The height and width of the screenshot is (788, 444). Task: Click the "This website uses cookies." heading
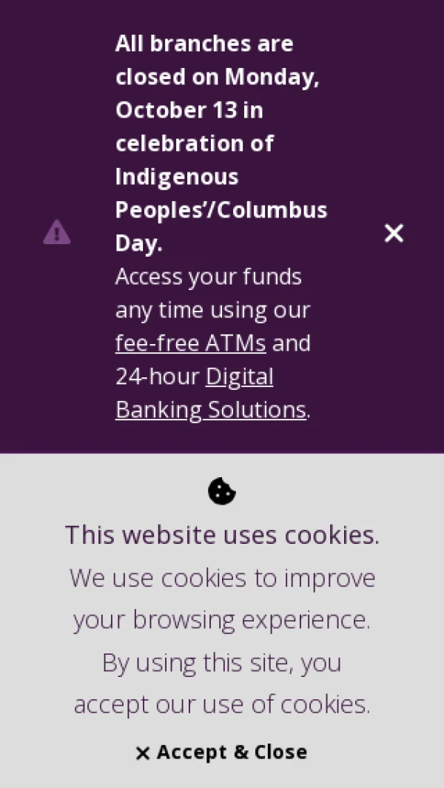222,534
